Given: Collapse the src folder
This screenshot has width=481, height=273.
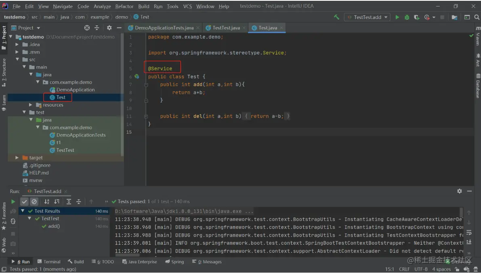Looking at the screenshot, I should click(x=17, y=59).
